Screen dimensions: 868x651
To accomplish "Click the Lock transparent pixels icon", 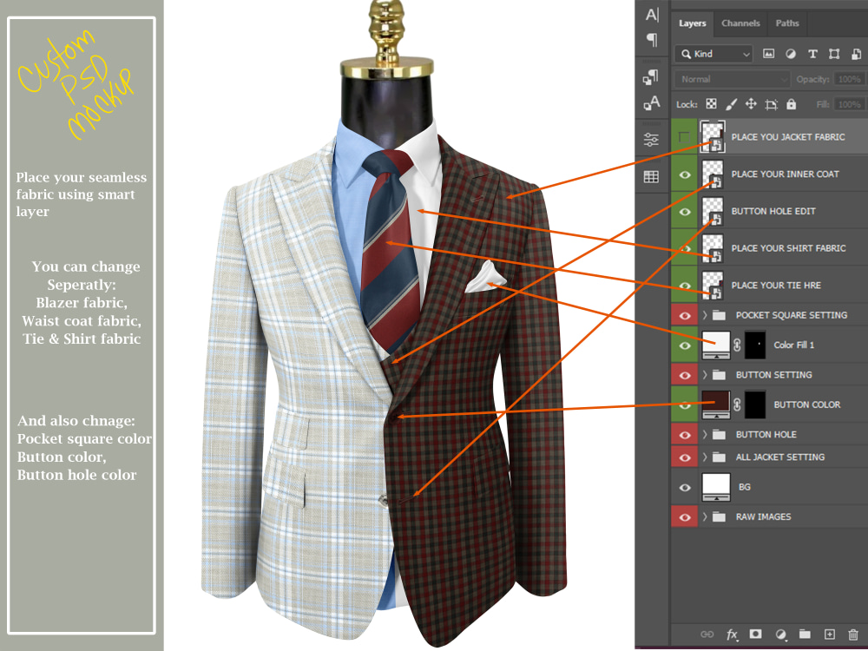I will 712,104.
